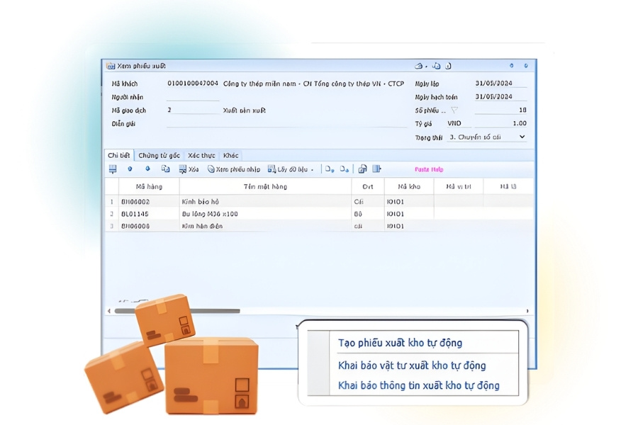Click the Số phiếu number field
Screen dimensions: 638x425
click(x=500, y=110)
